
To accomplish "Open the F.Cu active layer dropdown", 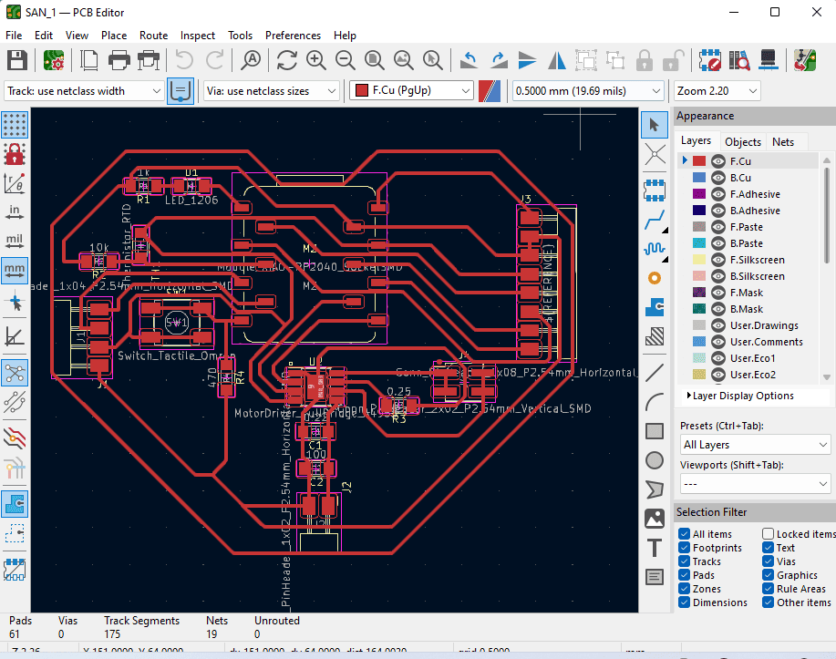I will (411, 91).
